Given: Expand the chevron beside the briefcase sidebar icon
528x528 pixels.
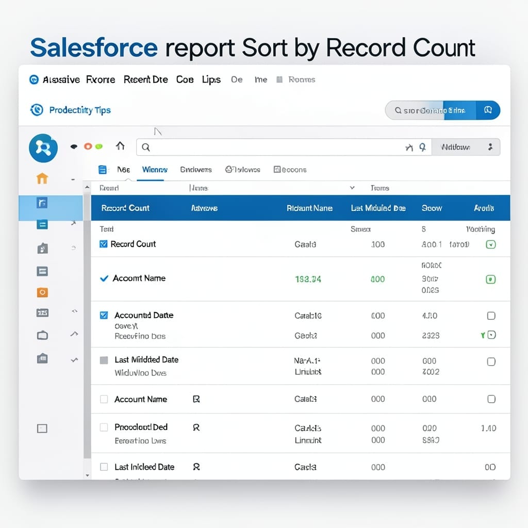Looking at the screenshot, I should [x=74, y=334].
